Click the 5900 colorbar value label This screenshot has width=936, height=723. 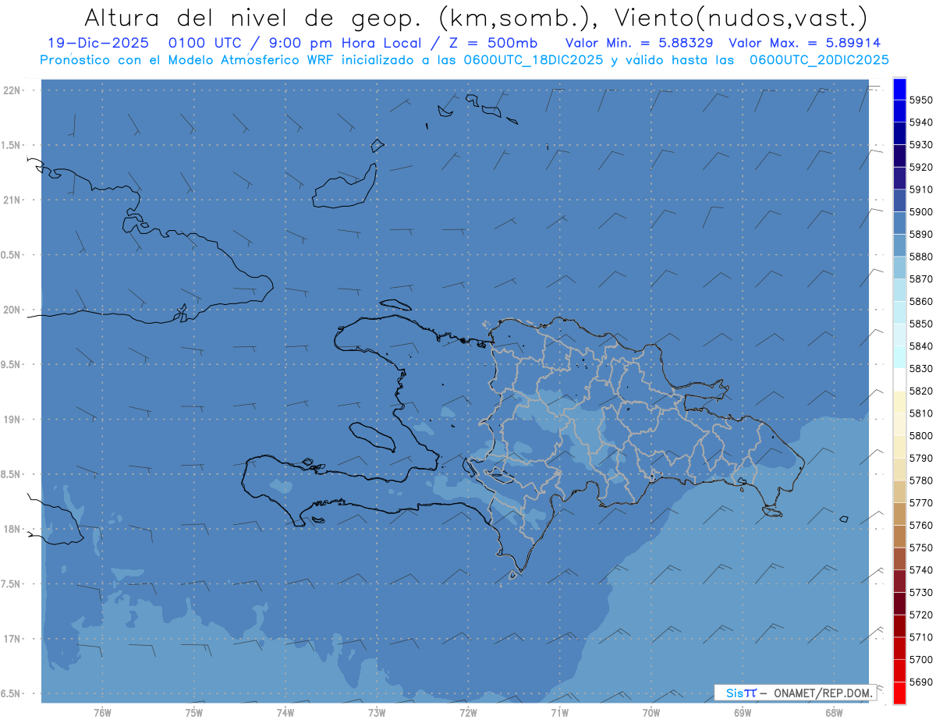pos(920,212)
